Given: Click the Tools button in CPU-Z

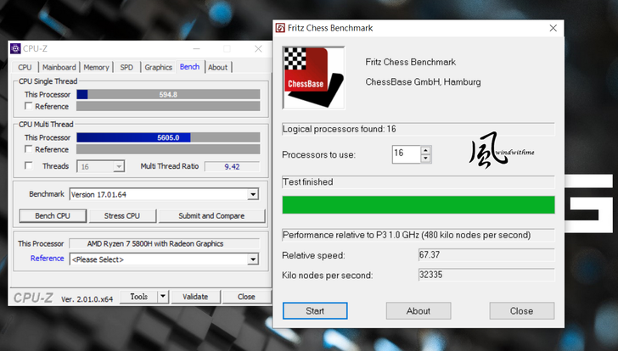Looking at the screenshot, I should [138, 296].
